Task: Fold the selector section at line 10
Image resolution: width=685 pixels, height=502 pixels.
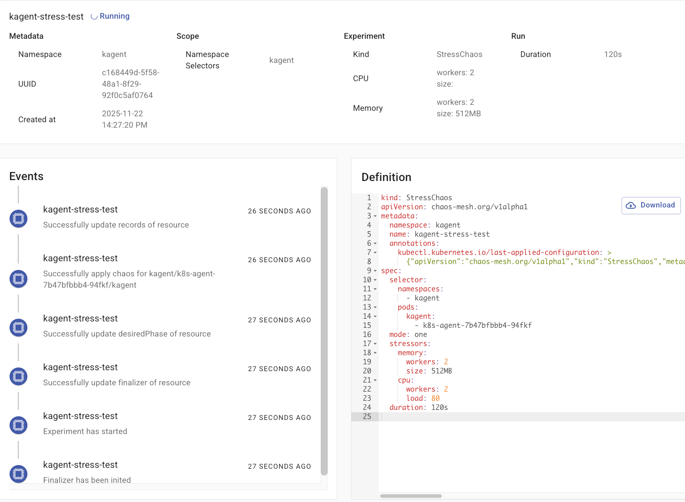Action: click(375, 280)
